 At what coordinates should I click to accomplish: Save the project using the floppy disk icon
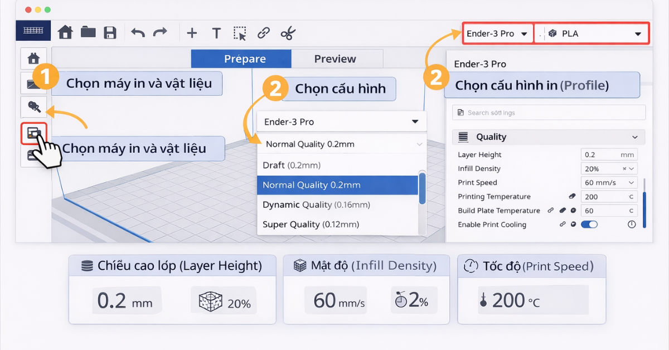pyautogui.click(x=110, y=32)
